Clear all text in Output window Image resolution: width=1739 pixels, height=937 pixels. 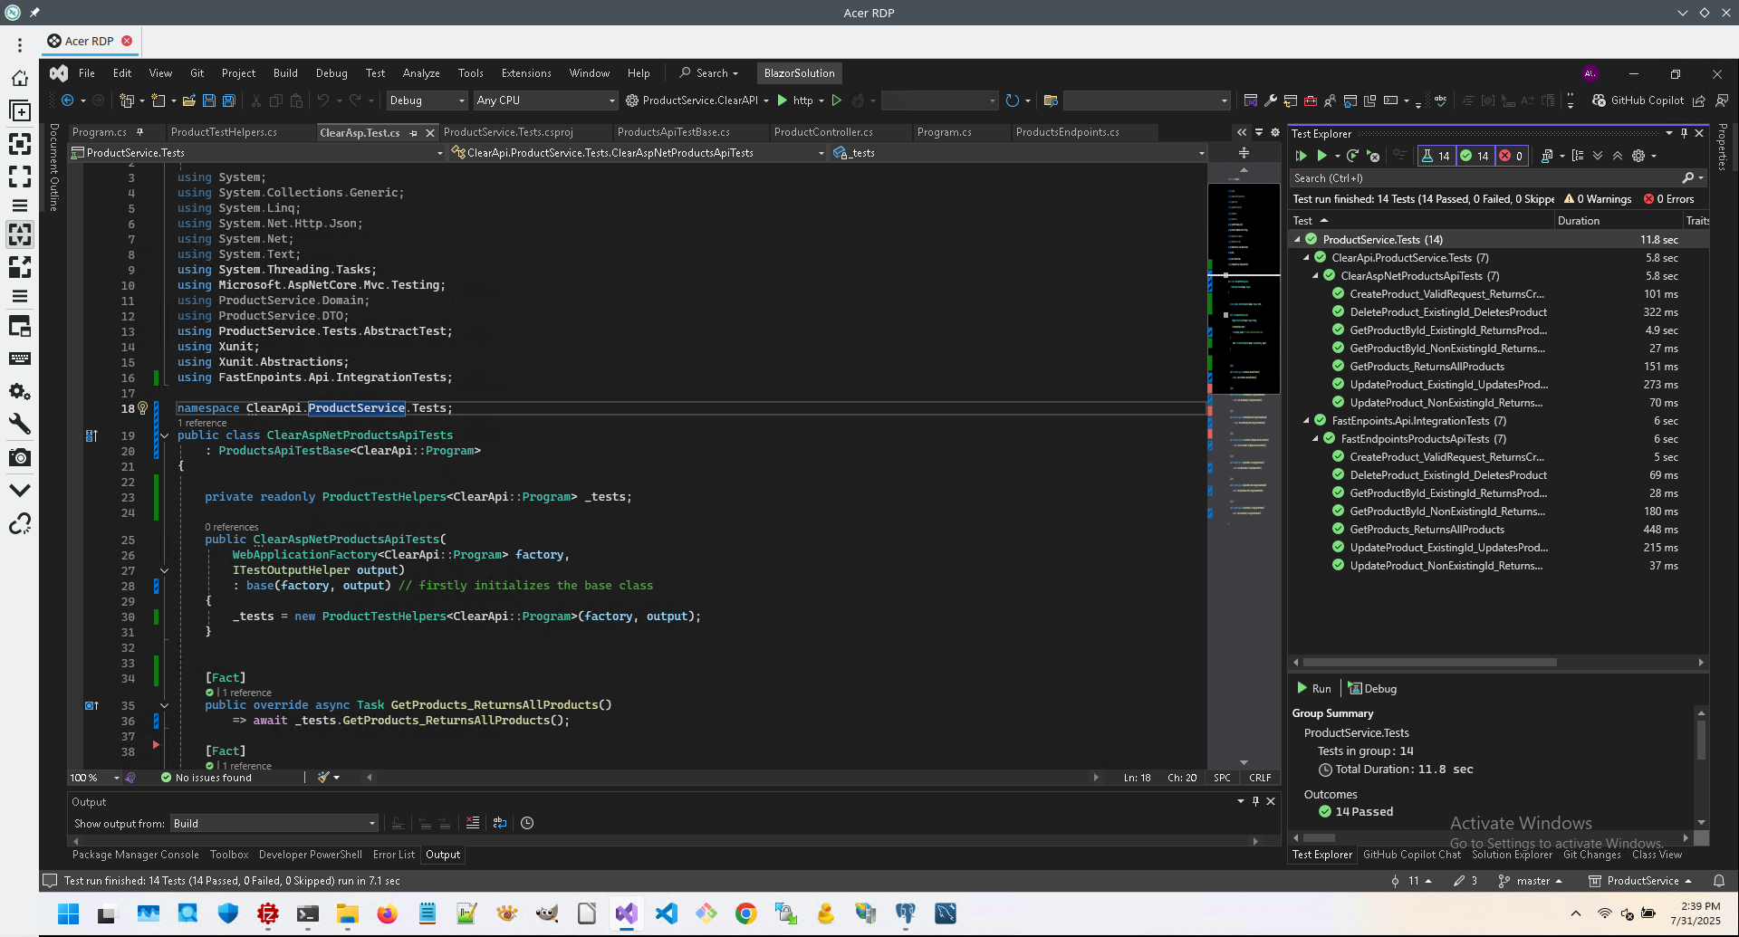pyautogui.click(x=472, y=823)
